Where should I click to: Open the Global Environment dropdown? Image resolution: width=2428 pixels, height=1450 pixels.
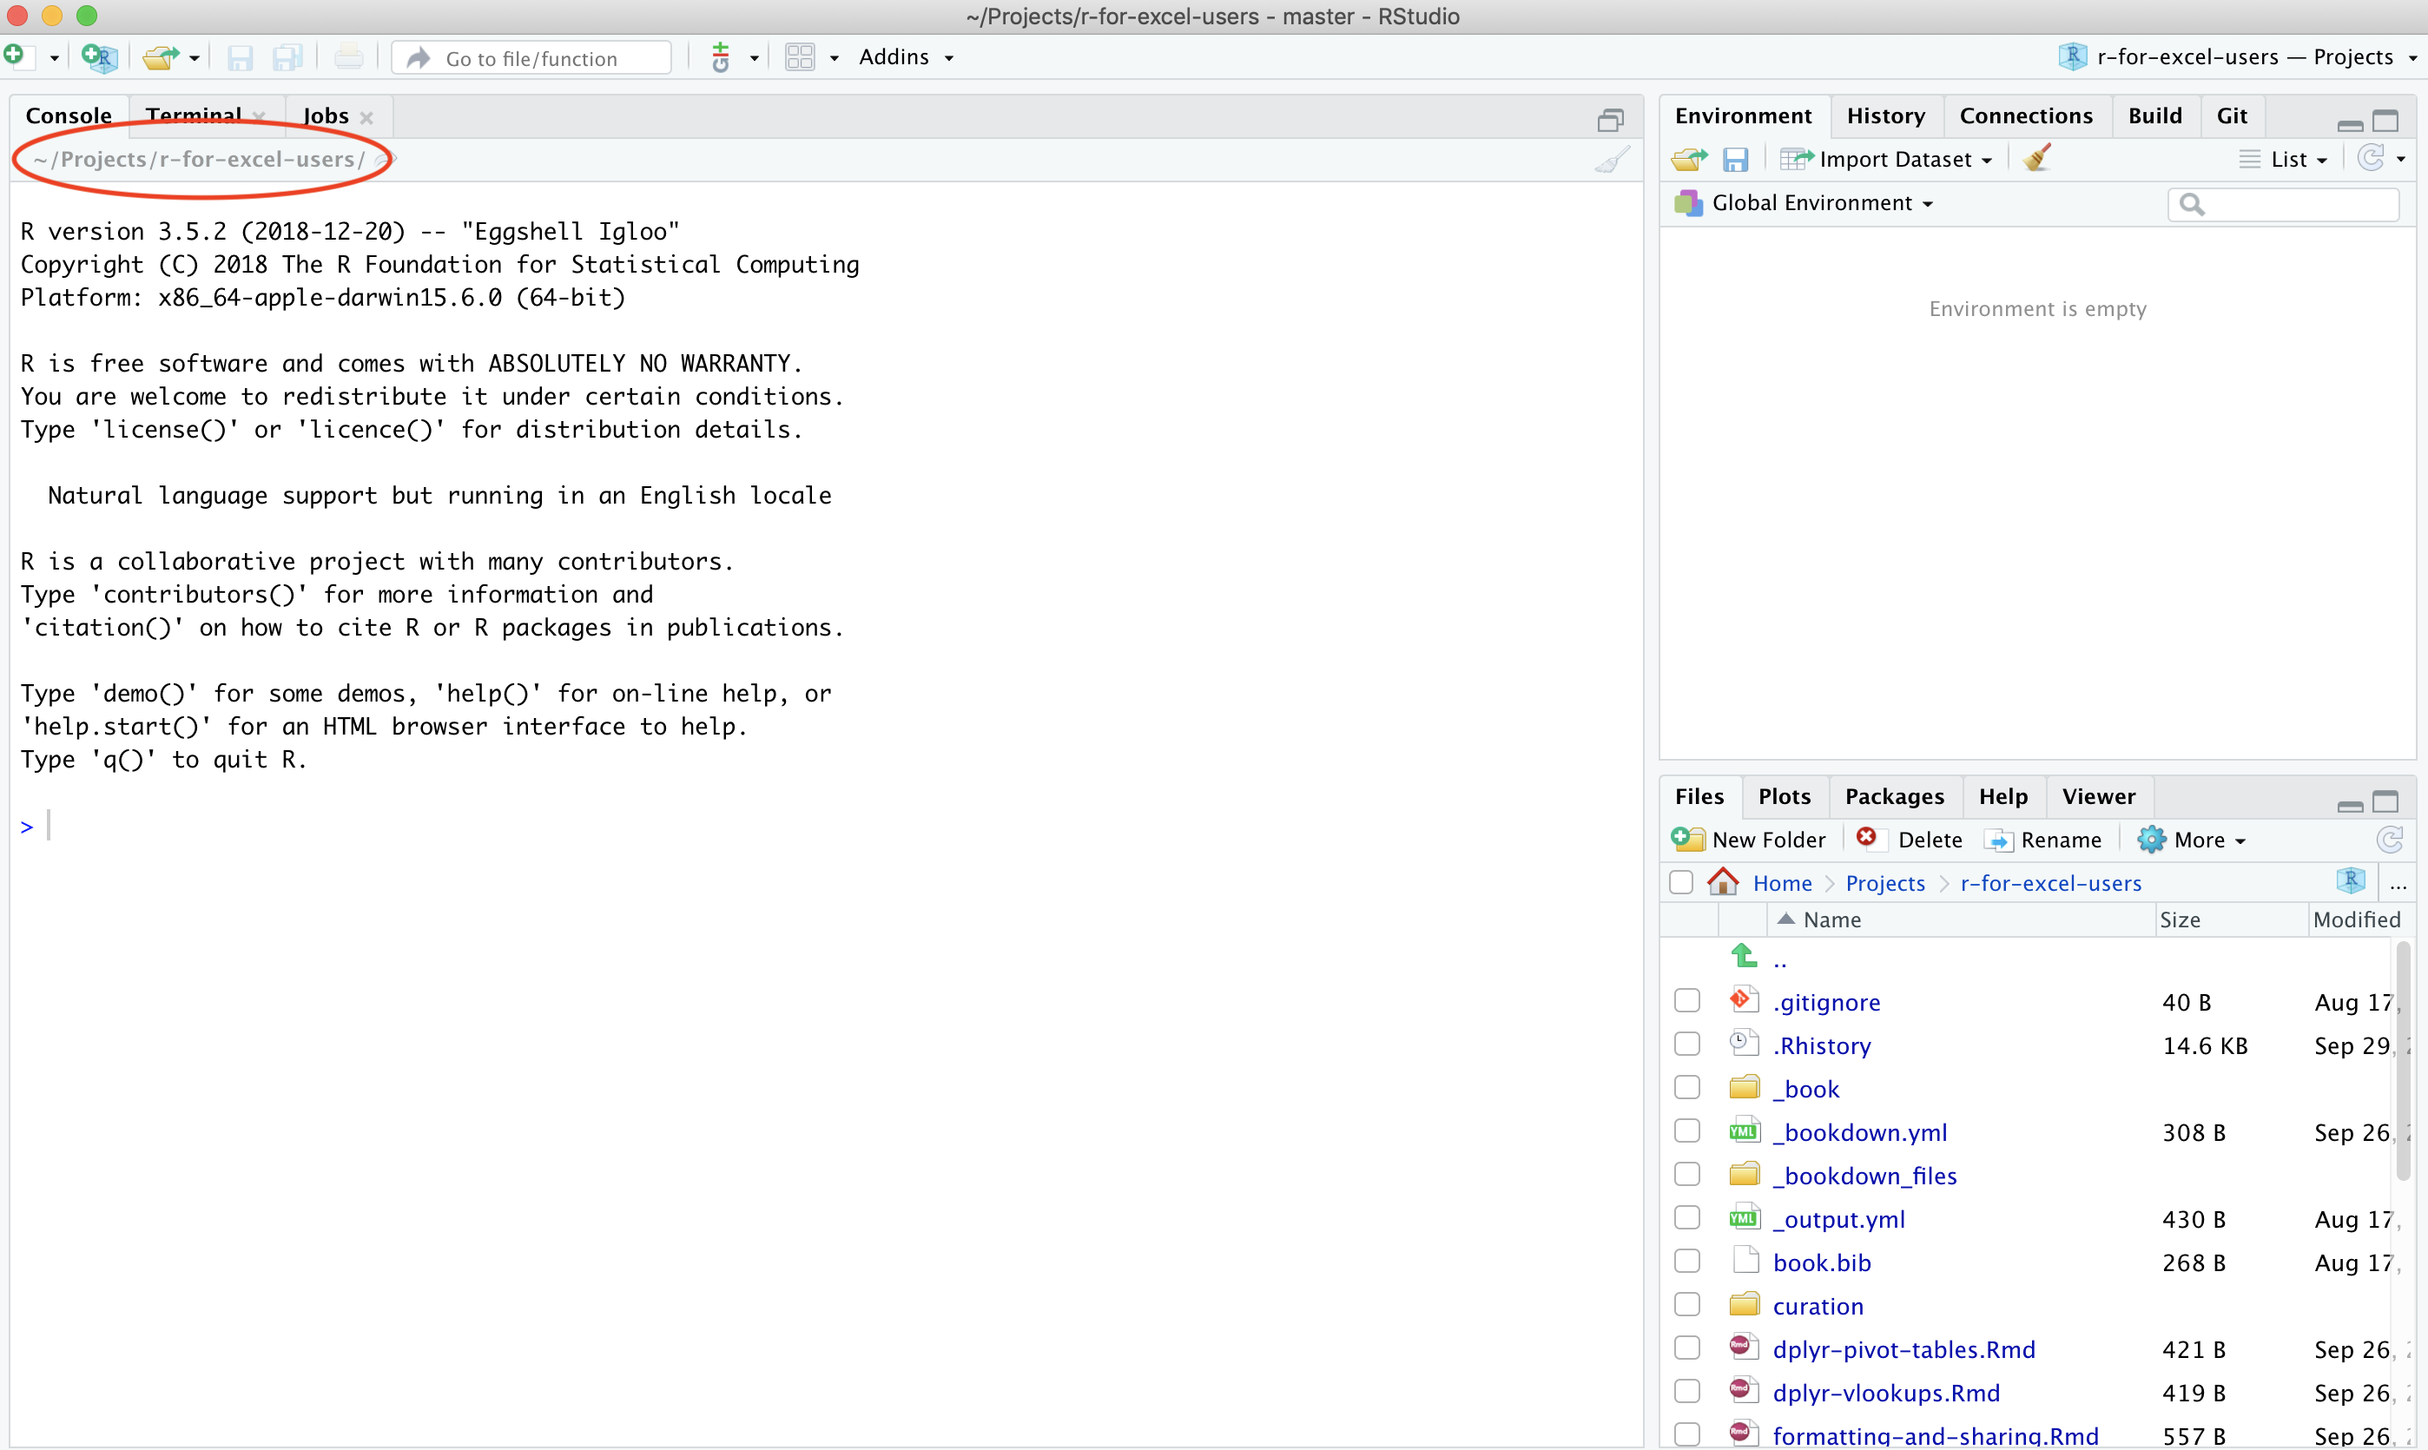tap(1805, 203)
